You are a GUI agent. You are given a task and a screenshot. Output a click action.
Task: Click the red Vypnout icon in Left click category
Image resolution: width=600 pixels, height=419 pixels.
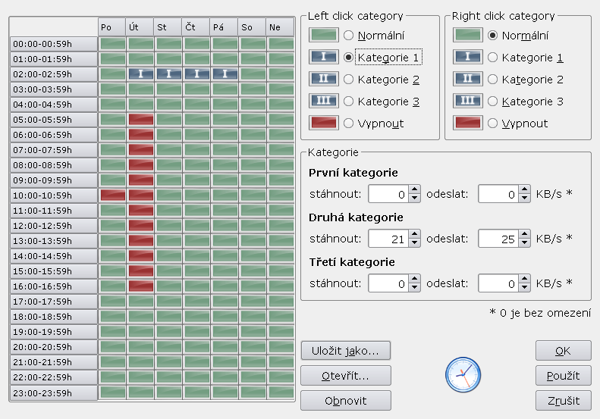click(324, 123)
